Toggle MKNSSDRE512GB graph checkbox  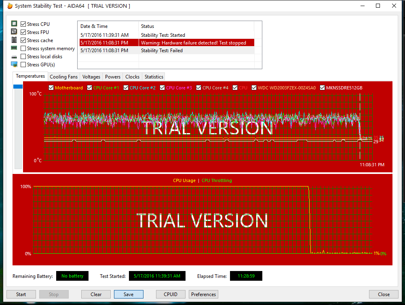point(323,88)
